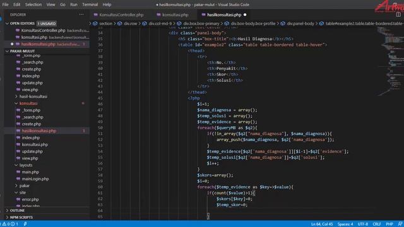The image size is (404, 227).
Task: Collapse the Open Editors section
Action: point(7,23)
